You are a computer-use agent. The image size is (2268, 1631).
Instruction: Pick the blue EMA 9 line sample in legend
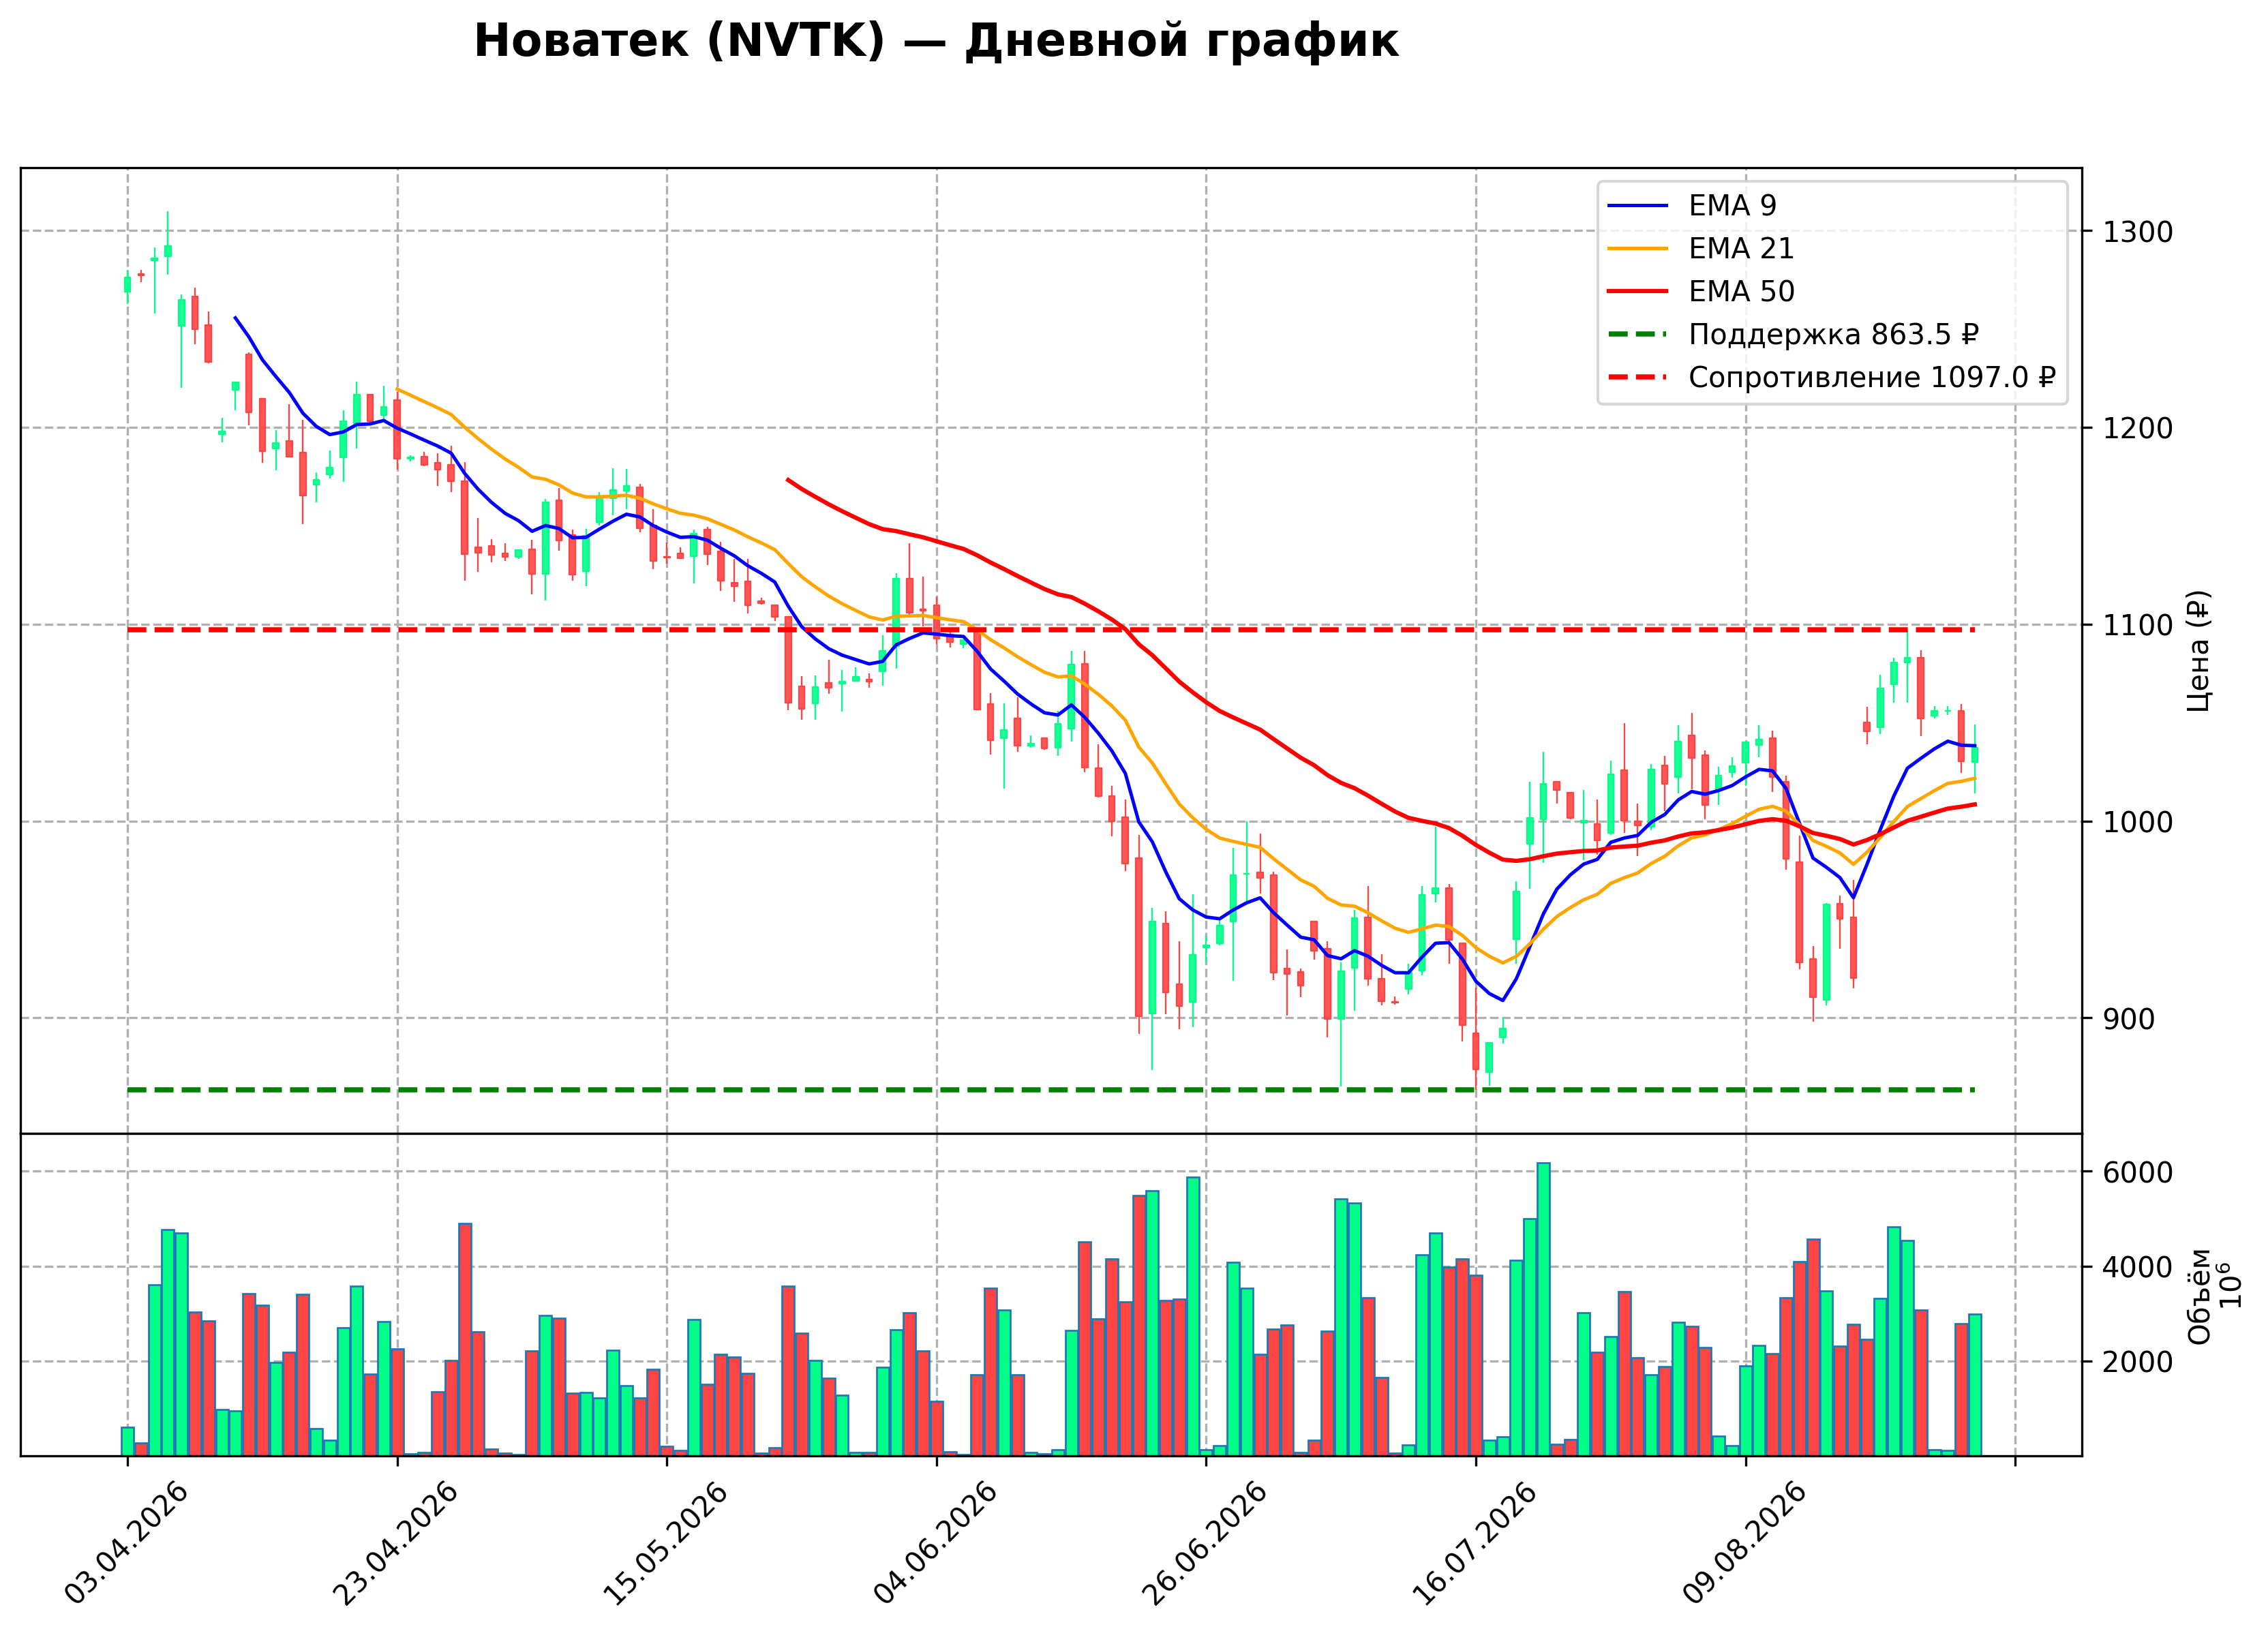pyautogui.click(x=1638, y=206)
